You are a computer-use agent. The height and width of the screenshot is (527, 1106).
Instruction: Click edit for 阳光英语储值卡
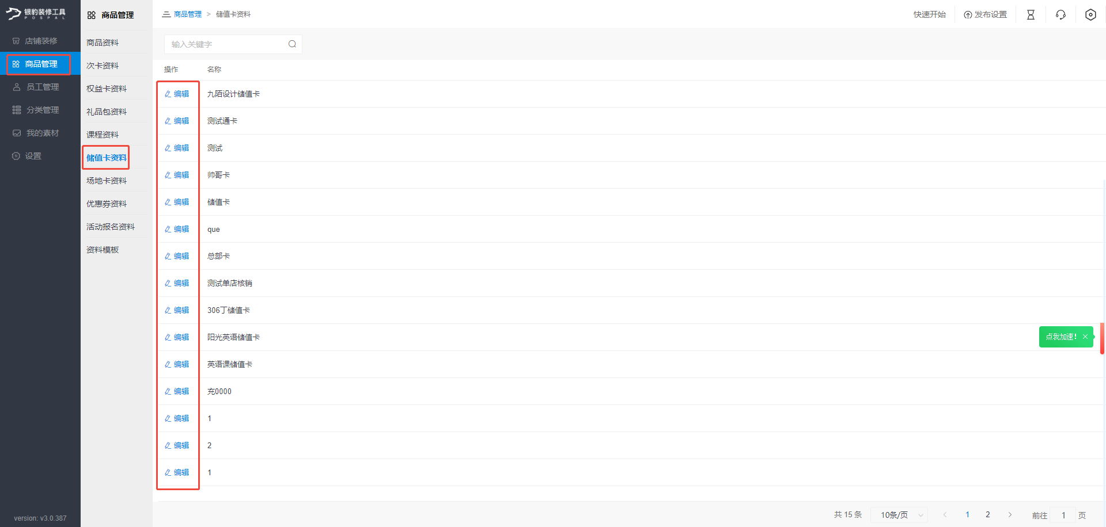pos(177,337)
